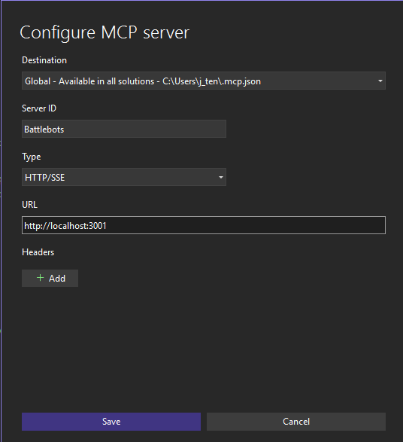
Task: Click the Headers section label
Action: [38, 252]
